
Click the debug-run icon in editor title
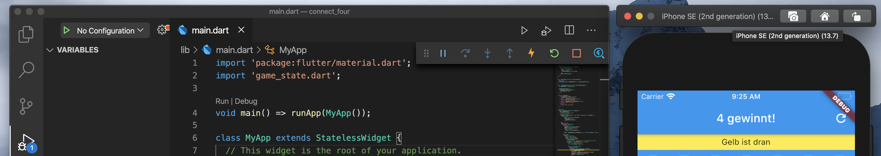pyautogui.click(x=546, y=31)
